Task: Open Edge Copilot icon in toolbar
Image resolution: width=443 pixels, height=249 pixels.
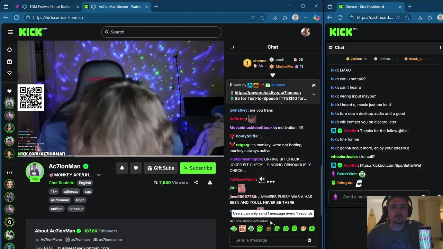Action: click(x=316, y=17)
